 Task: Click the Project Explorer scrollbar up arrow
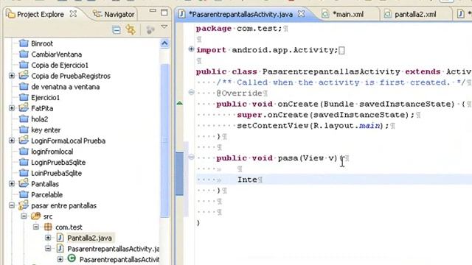[x=164, y=43]
